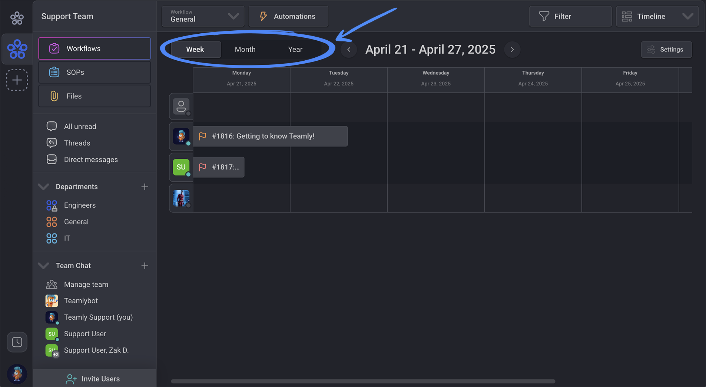
Task: Switch to Week view
Action: pyautogui.click(x=195, y=49)
